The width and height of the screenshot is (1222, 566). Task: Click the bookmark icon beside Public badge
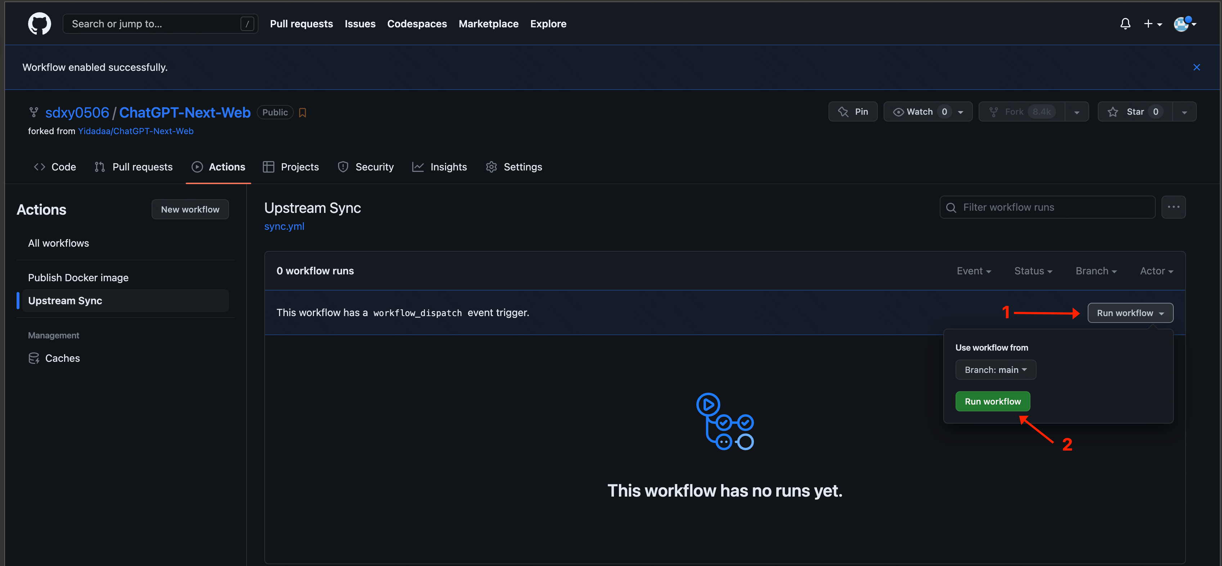303,112
